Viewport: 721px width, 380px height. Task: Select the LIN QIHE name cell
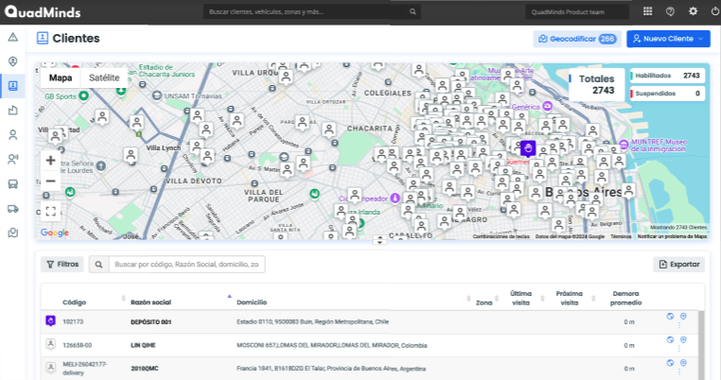(143, 346)
